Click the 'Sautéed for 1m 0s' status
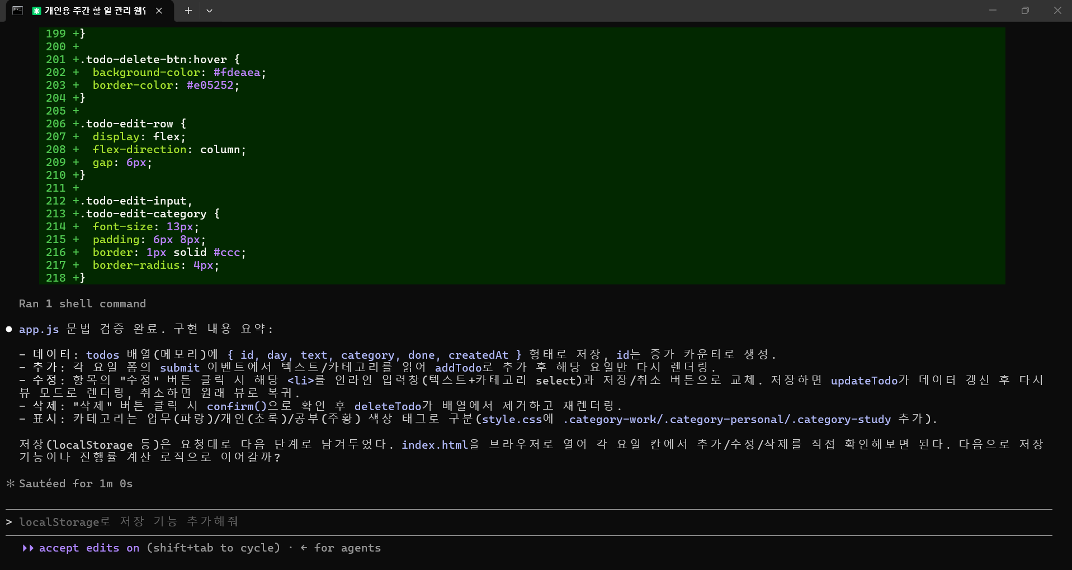 [76, 484]
